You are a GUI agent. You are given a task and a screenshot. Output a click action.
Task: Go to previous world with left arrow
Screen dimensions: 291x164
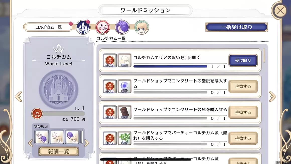pos(19,96)
